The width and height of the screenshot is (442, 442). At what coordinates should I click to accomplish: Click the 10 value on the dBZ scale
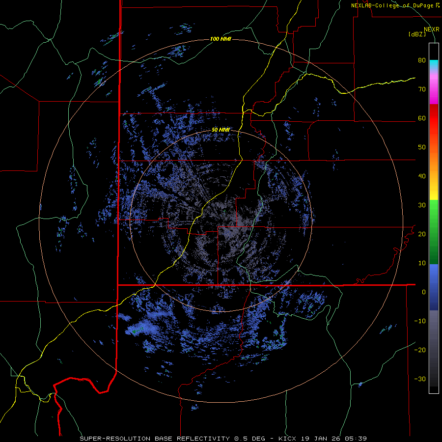click(x=422, y=263)
